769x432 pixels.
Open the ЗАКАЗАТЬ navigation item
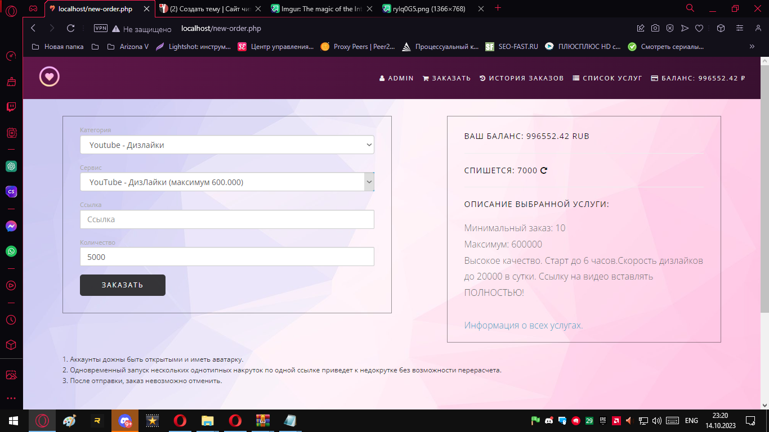click(x=447, y=78)
